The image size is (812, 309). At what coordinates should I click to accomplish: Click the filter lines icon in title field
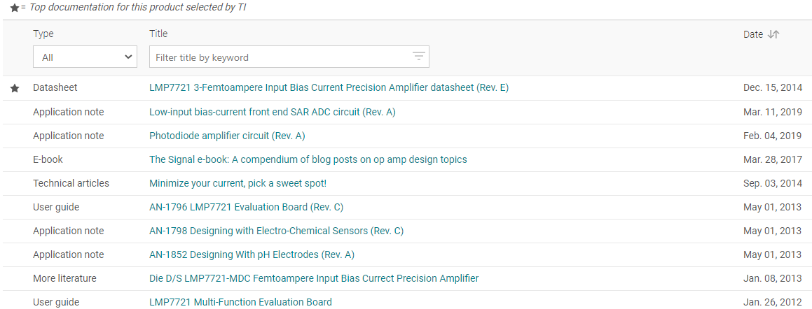tap(418, 57)
